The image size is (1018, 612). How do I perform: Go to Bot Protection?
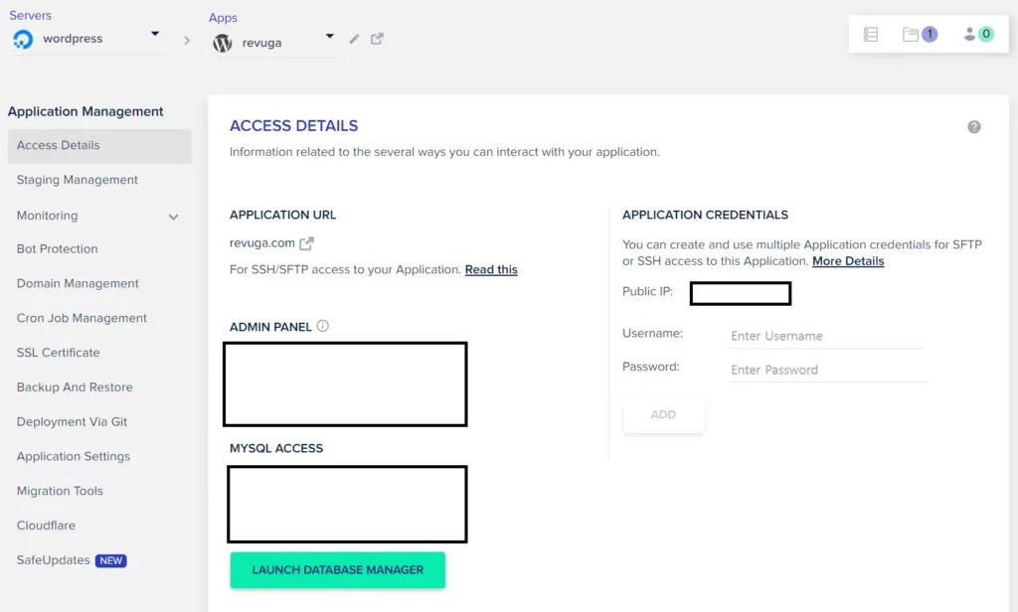pyautogui.click(x=57, y=249)
